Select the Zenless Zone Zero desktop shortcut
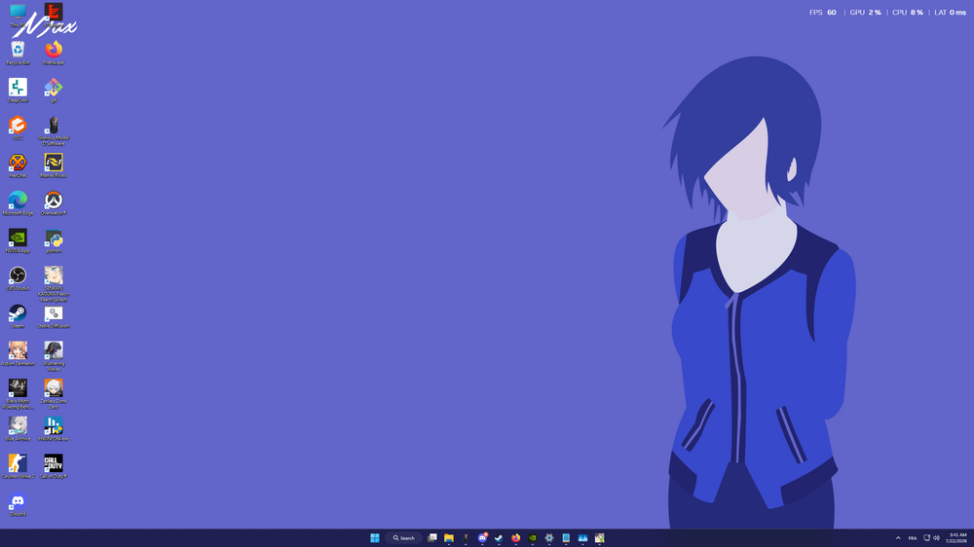The width and height of the screenshot is (974, 547). tap(54, 394)
